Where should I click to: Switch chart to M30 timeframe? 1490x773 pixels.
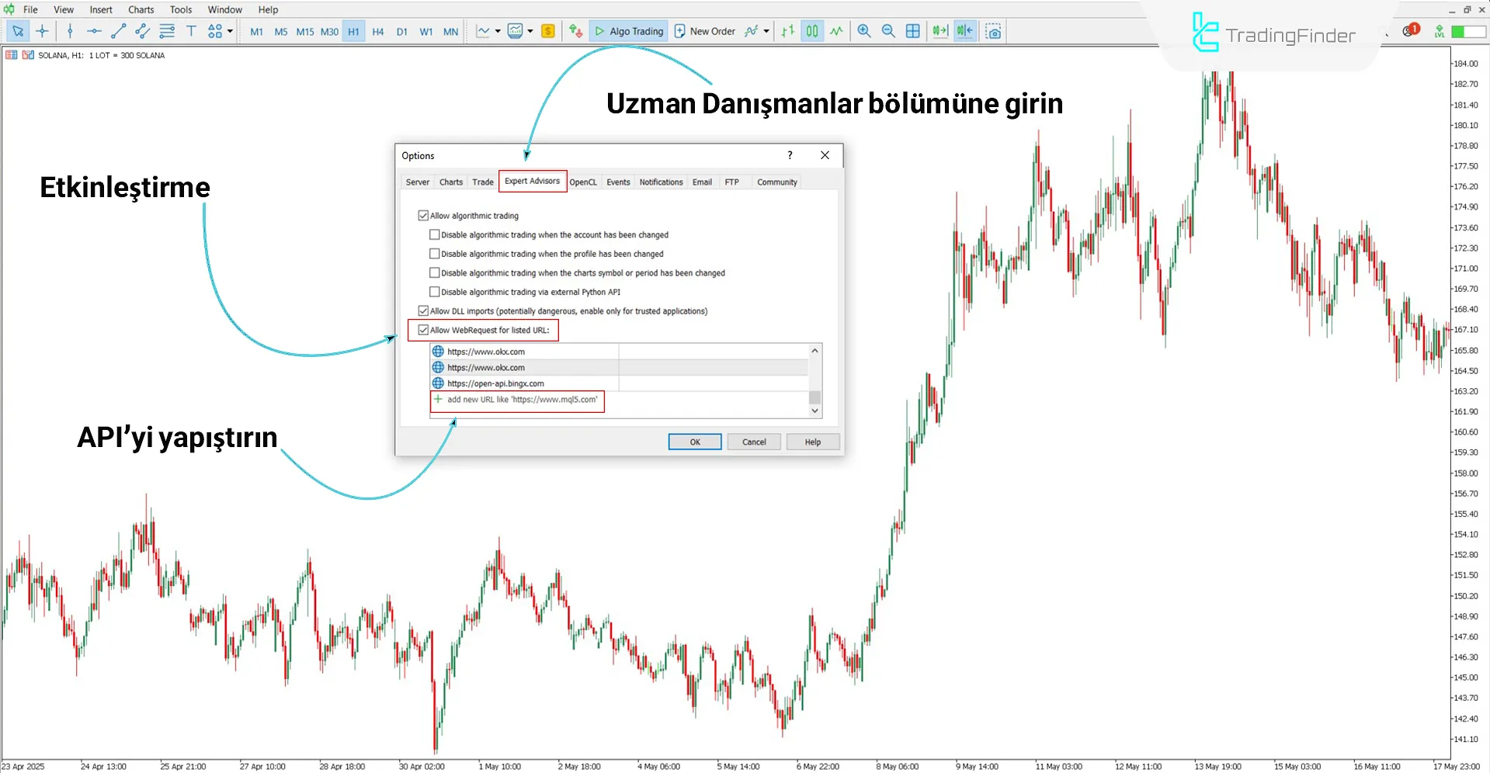(x=329, y=32)
